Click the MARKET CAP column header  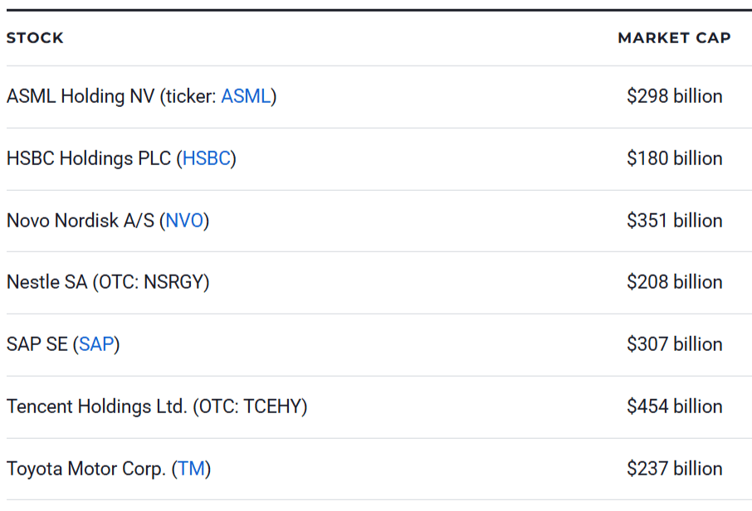coord(674,38)
